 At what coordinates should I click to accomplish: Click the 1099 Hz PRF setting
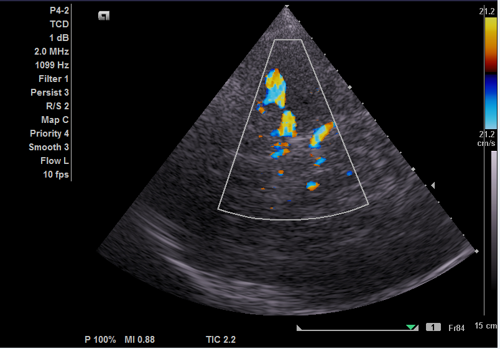[x=52, y=65]
